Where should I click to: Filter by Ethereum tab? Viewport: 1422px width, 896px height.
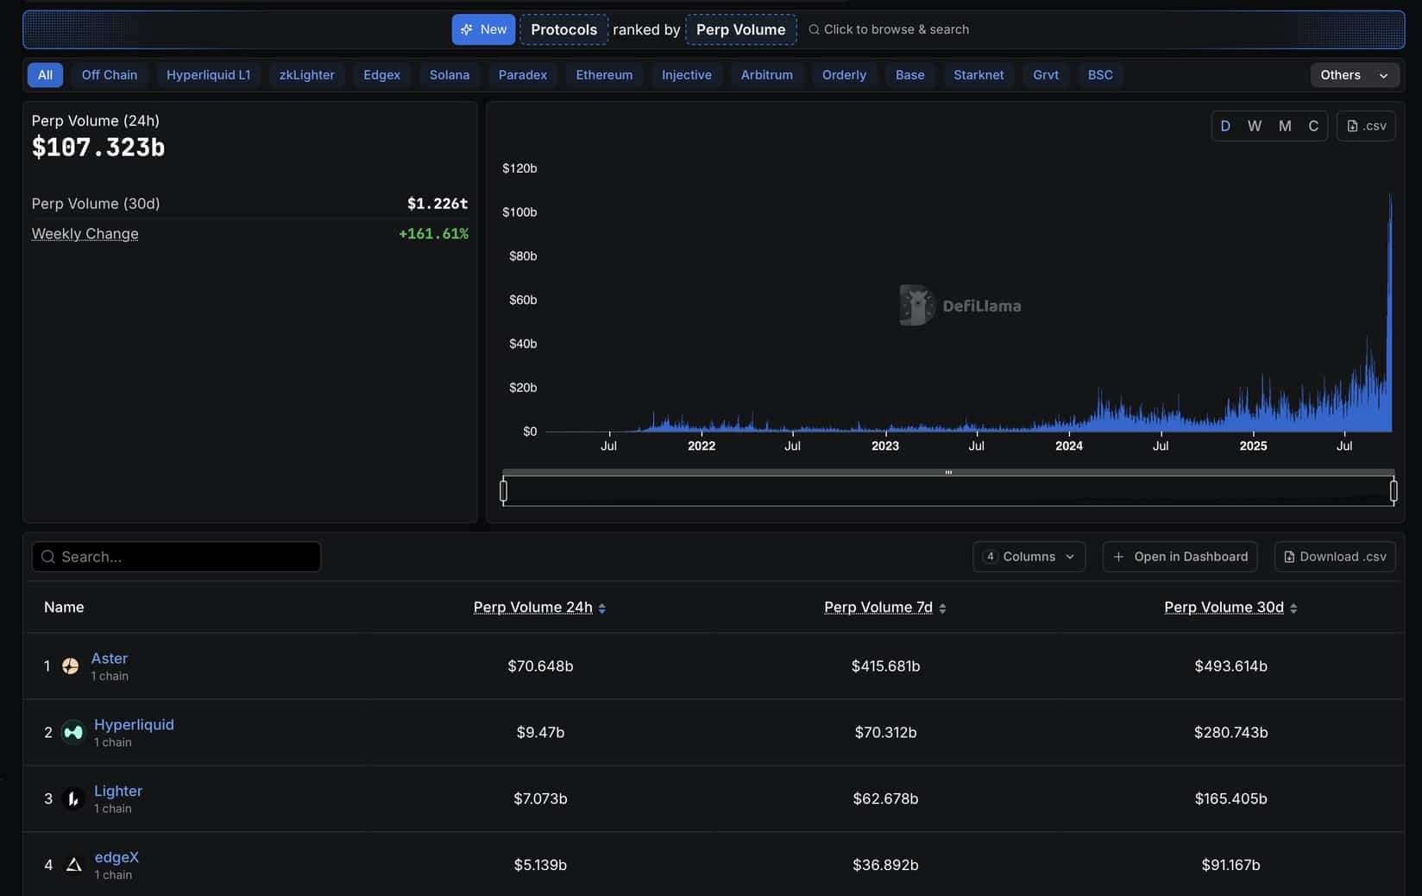604,75
